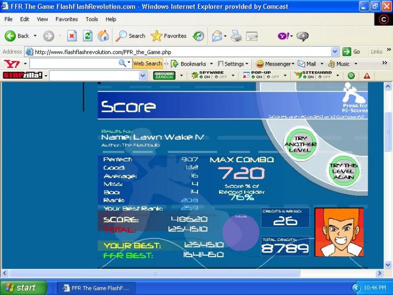Open the Yahoo Messenger smiley icon
Viewport: 393px width, 295px height.
[260, 64]
